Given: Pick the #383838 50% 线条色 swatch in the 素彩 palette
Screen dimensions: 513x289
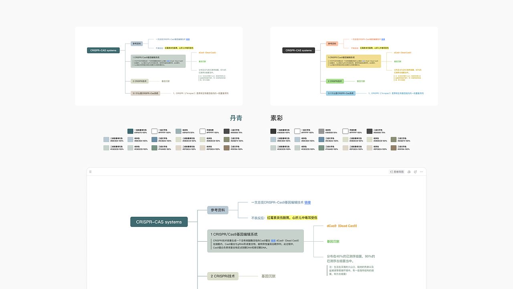Looking at the screenshot, I should pyautogui.click(x=321, y=131).
